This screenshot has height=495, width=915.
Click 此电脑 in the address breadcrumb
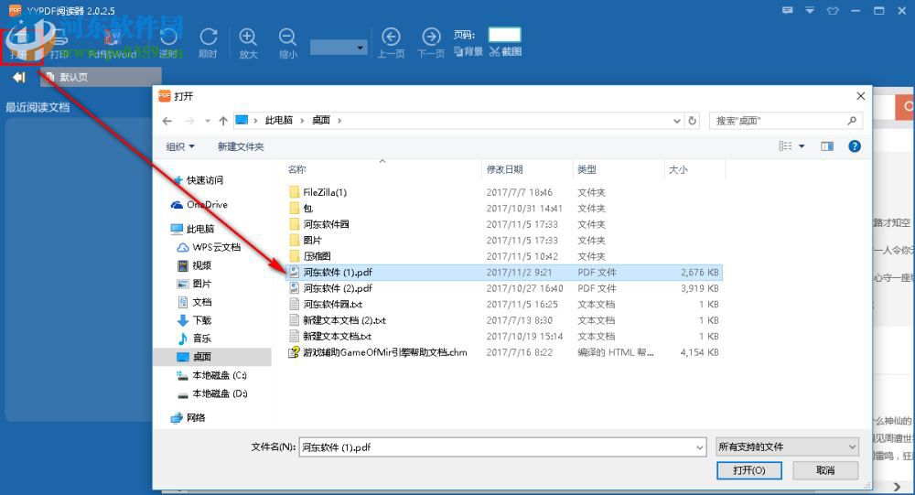coord(278,120)
